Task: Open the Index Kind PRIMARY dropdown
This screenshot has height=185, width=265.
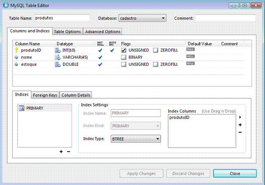Action: coord(136,126)
